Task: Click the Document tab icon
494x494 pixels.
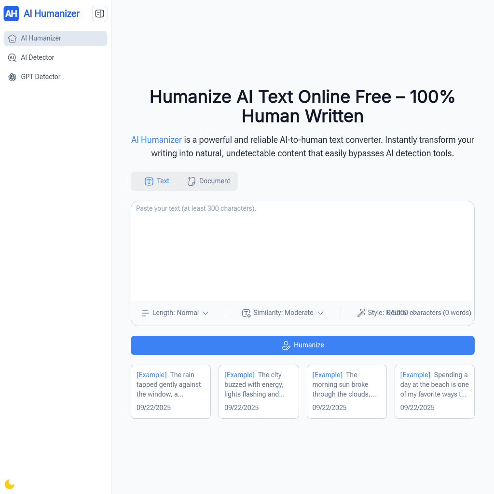Action: [x=192, y=181]
